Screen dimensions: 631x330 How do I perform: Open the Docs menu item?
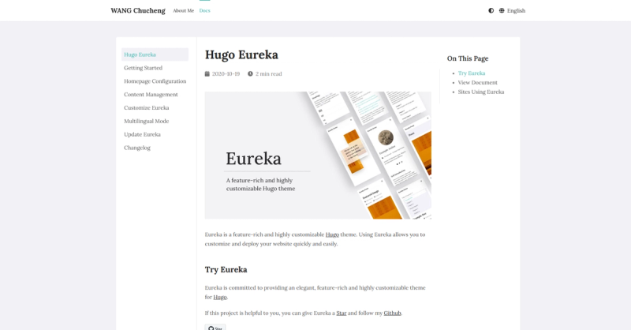click(205, 10)
